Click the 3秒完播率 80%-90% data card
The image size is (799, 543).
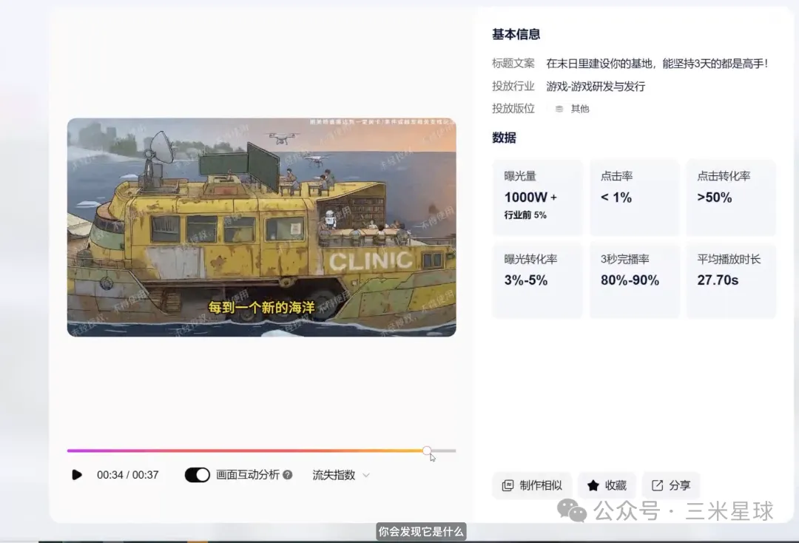pyautogui.click(x=634, y=280)
